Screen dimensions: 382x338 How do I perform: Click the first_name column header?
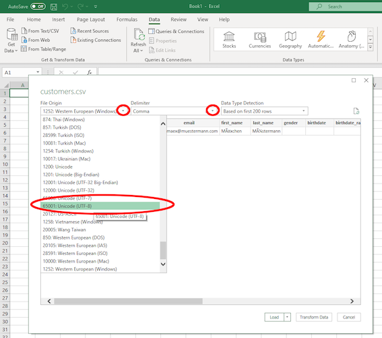coord(234,123)
